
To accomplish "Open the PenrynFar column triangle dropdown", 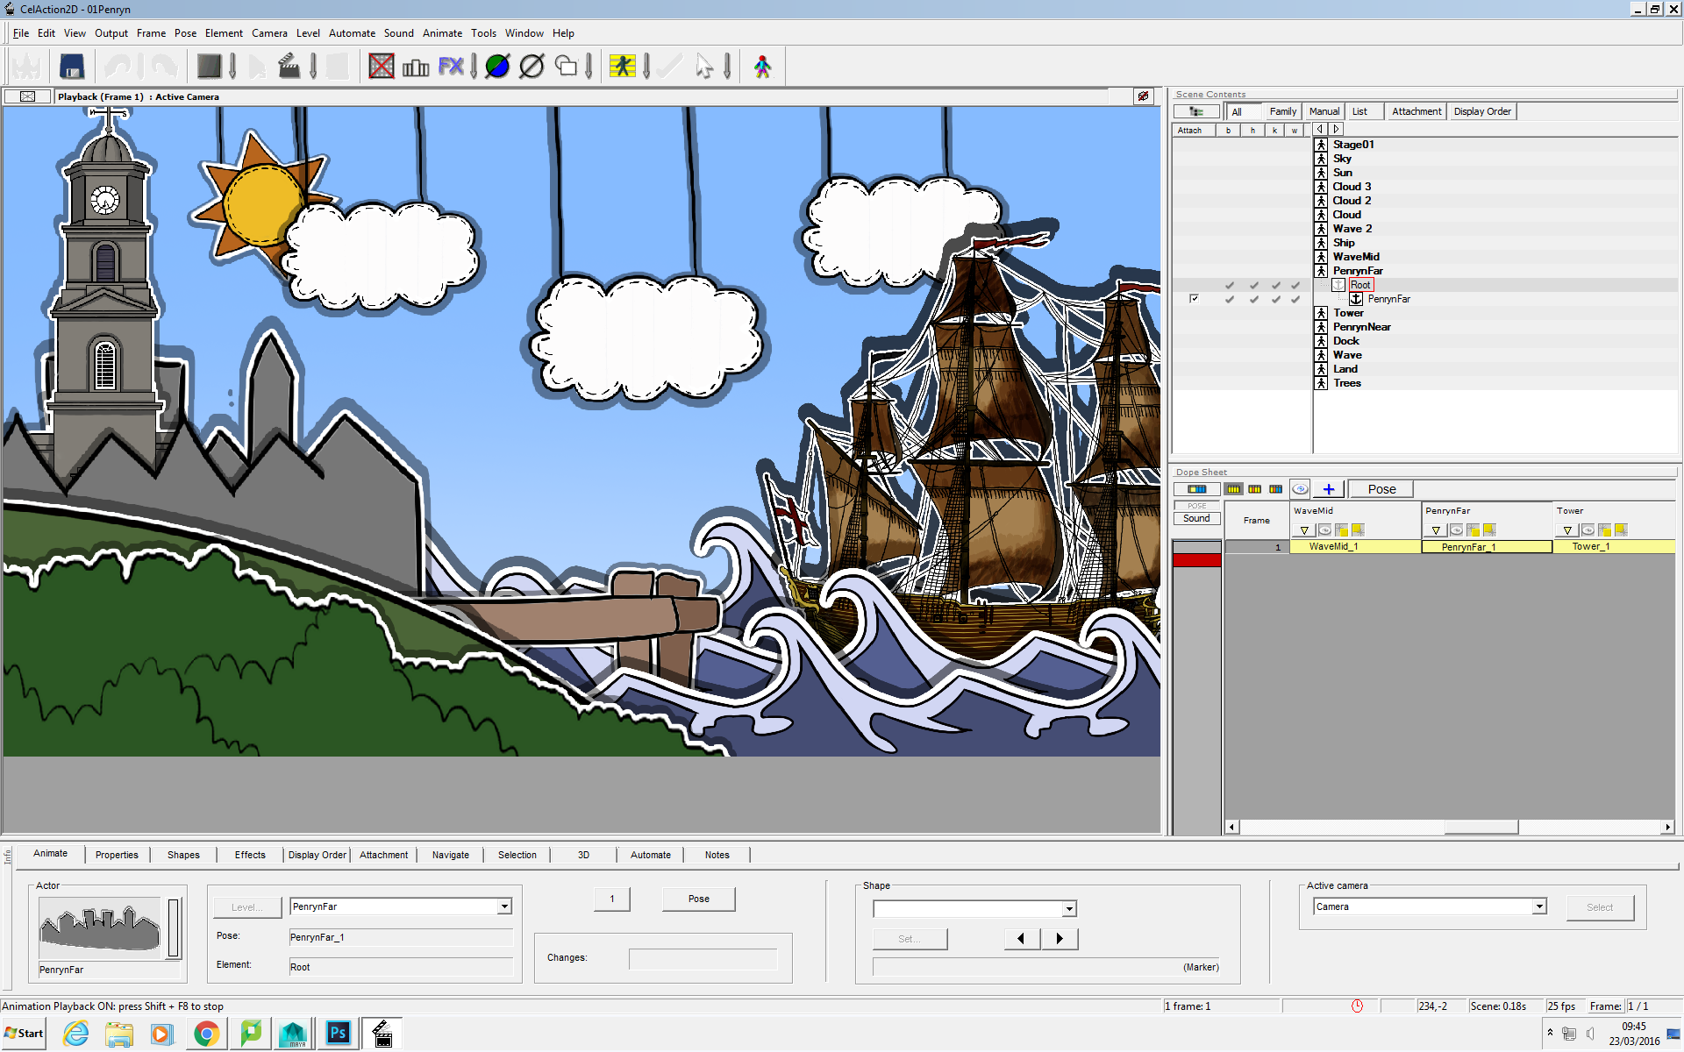I will [1436, 530].
